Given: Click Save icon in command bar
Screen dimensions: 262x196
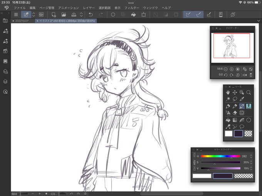Looking at the screenshot, I should click(74, 15).
